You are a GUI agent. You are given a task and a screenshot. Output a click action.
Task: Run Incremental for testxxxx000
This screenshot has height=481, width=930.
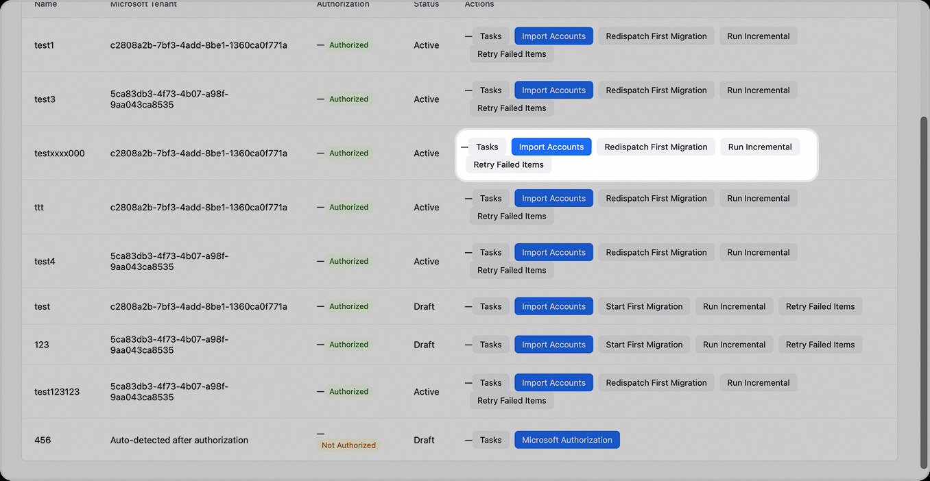(760, 147)
